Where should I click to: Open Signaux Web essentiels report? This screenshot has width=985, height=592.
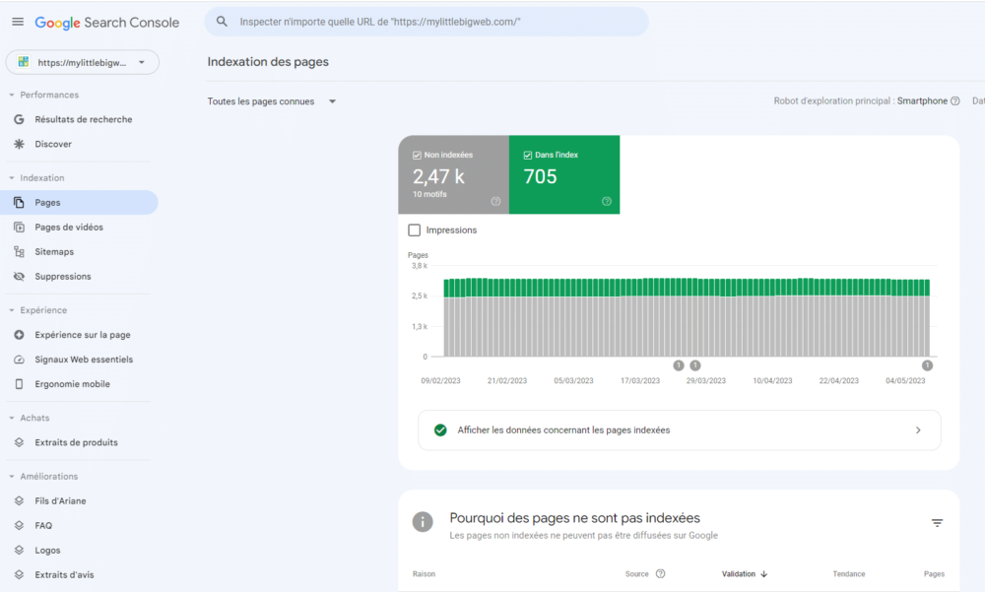click(79, 360)
